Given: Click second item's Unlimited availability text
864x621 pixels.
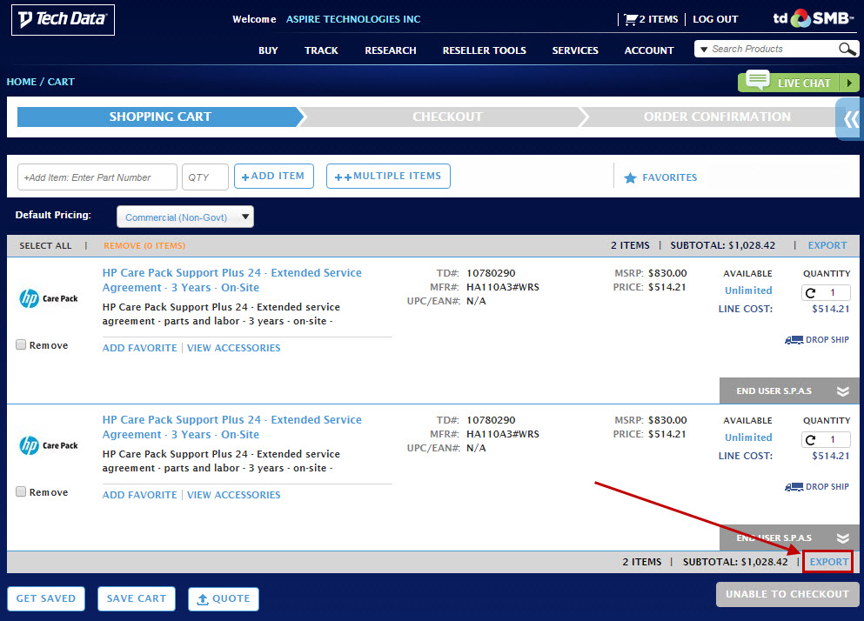Looking at the screenshot, I should [748, 438].
